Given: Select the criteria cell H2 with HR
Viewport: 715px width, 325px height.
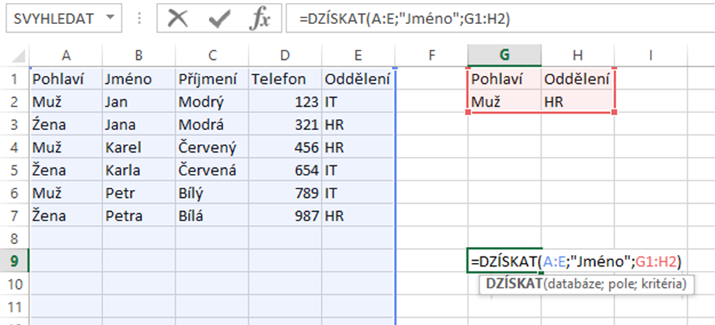Looking at the screenshot, I should tap(578, 102).
